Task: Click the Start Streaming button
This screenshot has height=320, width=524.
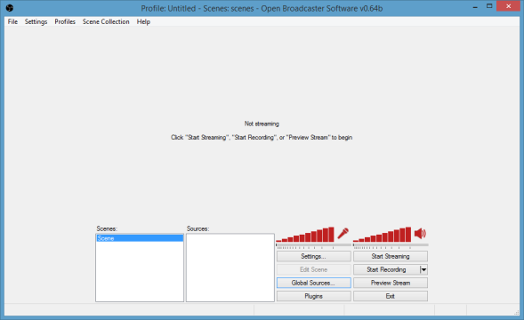Action: coord(391,256)
